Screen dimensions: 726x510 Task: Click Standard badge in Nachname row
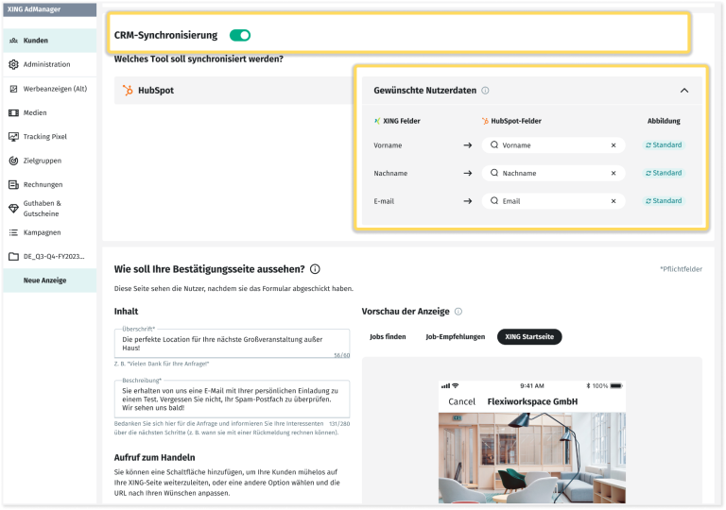coord(664,173)
